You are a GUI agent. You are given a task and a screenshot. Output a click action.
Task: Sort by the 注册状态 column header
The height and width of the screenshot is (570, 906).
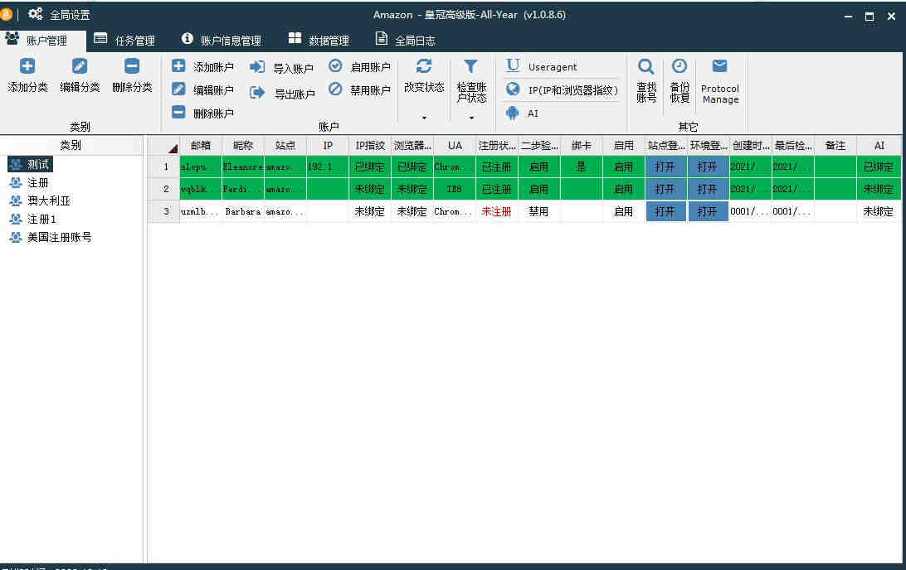497,145
